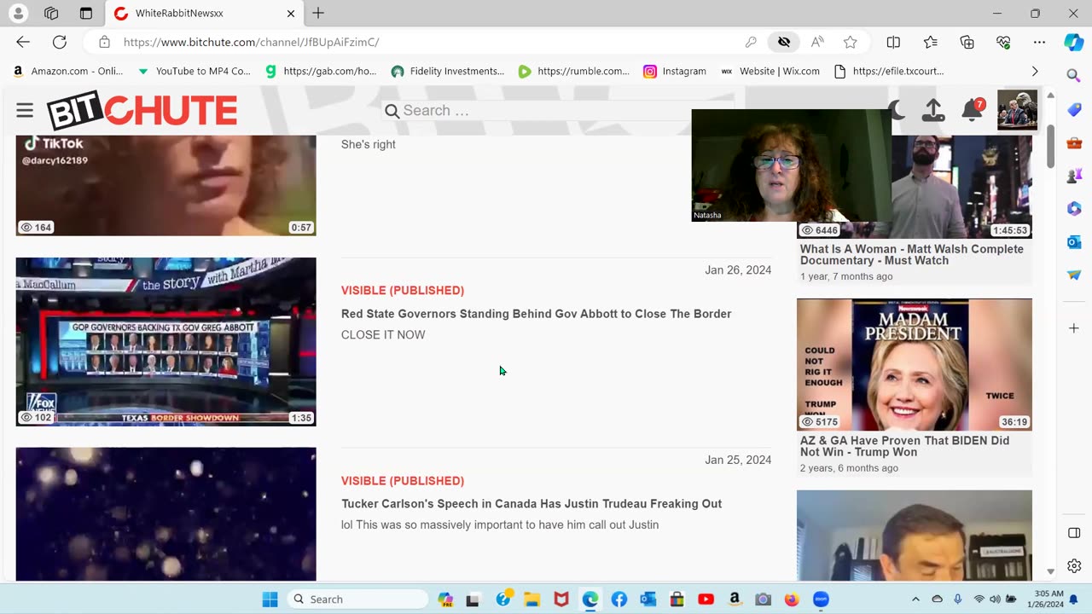Open the Madam President video thumbnail
The height and width of the screenshot is (614, 1092).
click(915, 364)
